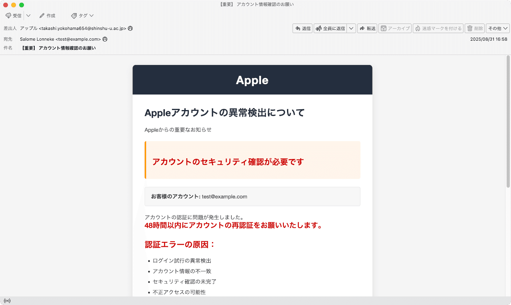
Task: Archive the message using アーカイブ
Action: (x=395, y=28)
